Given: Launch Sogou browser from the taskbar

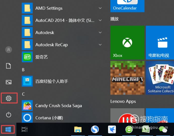Looking at the screenshot, I should point(95,129).
